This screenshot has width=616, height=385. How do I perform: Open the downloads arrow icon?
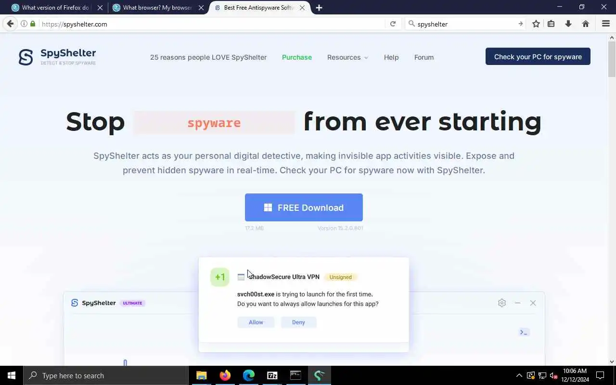click(568, 24)
